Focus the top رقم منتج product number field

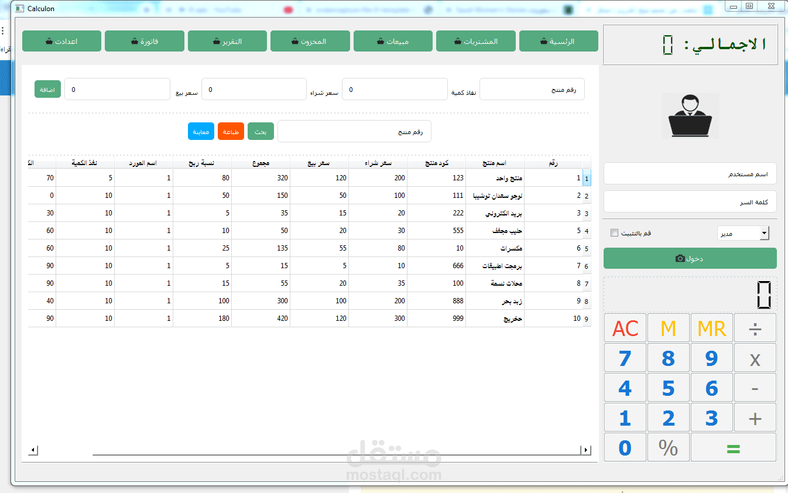click(x=532, y=89)
